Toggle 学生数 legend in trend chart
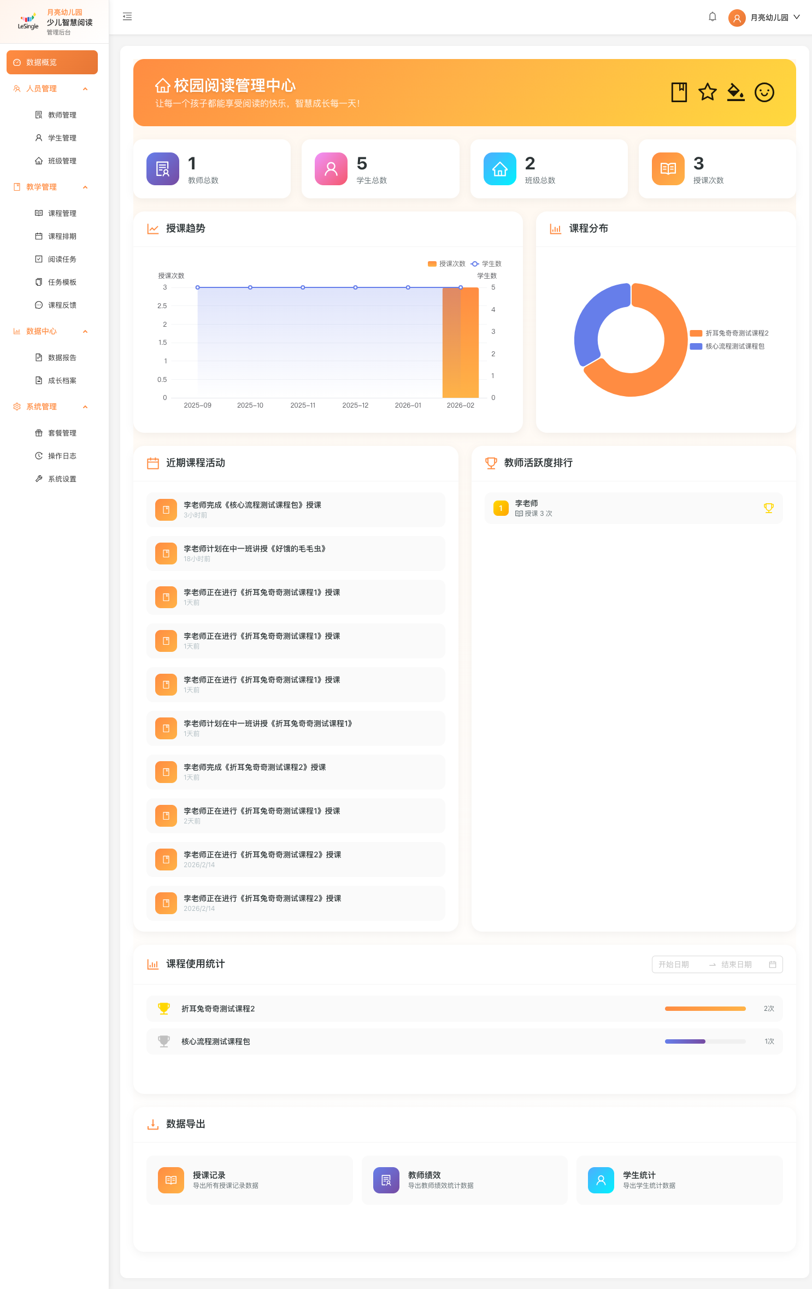 pos(486,264)
